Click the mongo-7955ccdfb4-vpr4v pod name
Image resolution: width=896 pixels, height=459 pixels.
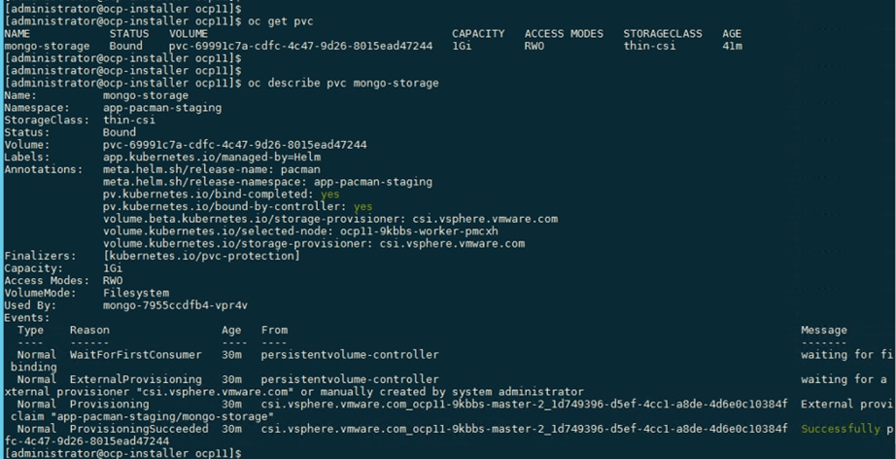tap(176, 305)
